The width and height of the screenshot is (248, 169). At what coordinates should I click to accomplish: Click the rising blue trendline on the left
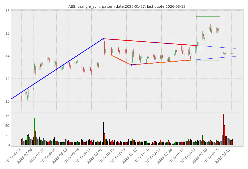click(57, 69)
